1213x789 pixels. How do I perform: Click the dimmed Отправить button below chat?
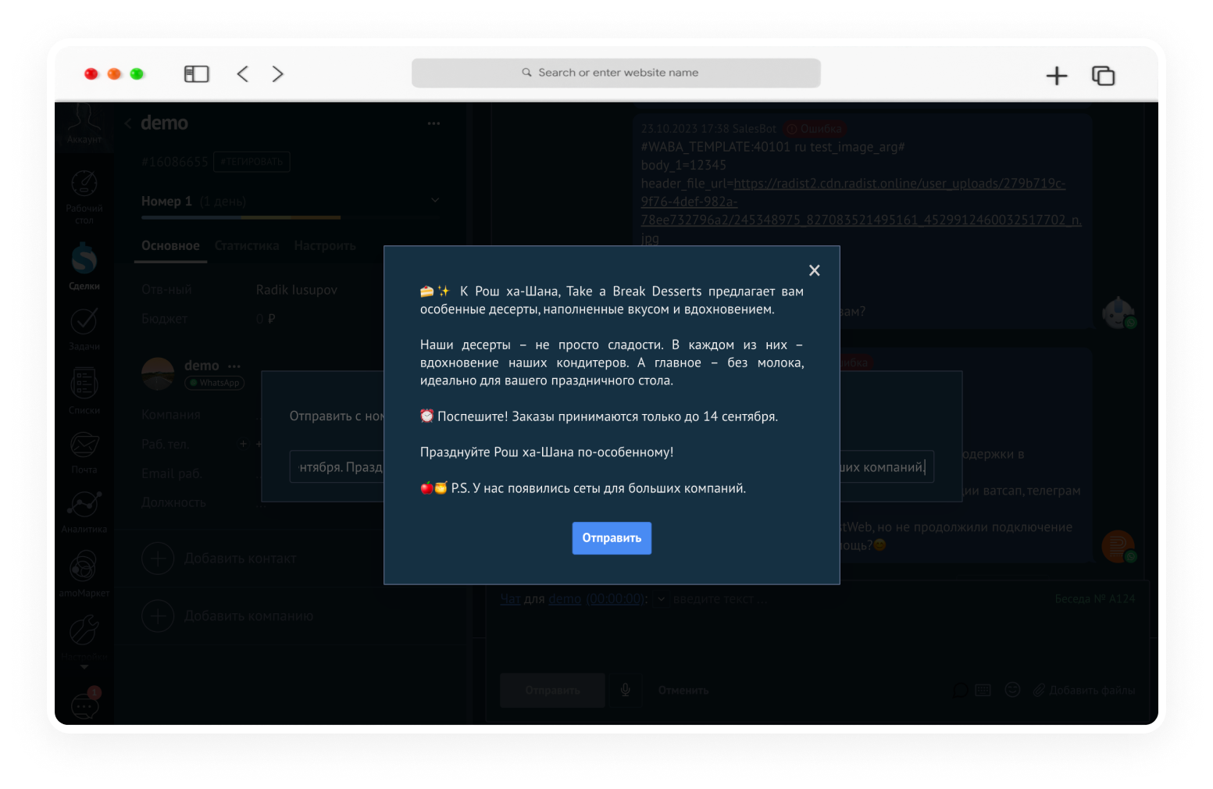(x=552, y=691)
